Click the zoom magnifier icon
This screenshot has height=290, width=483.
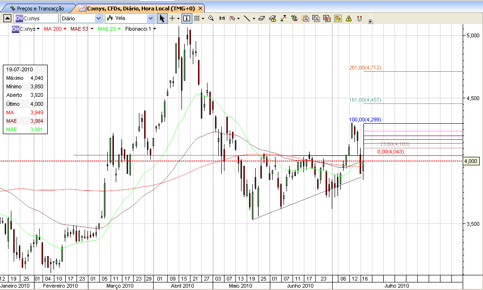[x=211, y=18]
